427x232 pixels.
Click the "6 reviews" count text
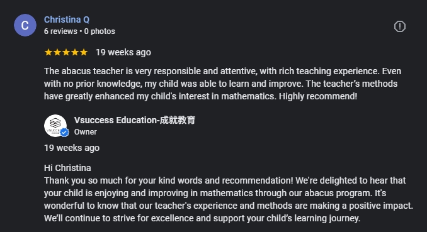click(x=60, y=31)
